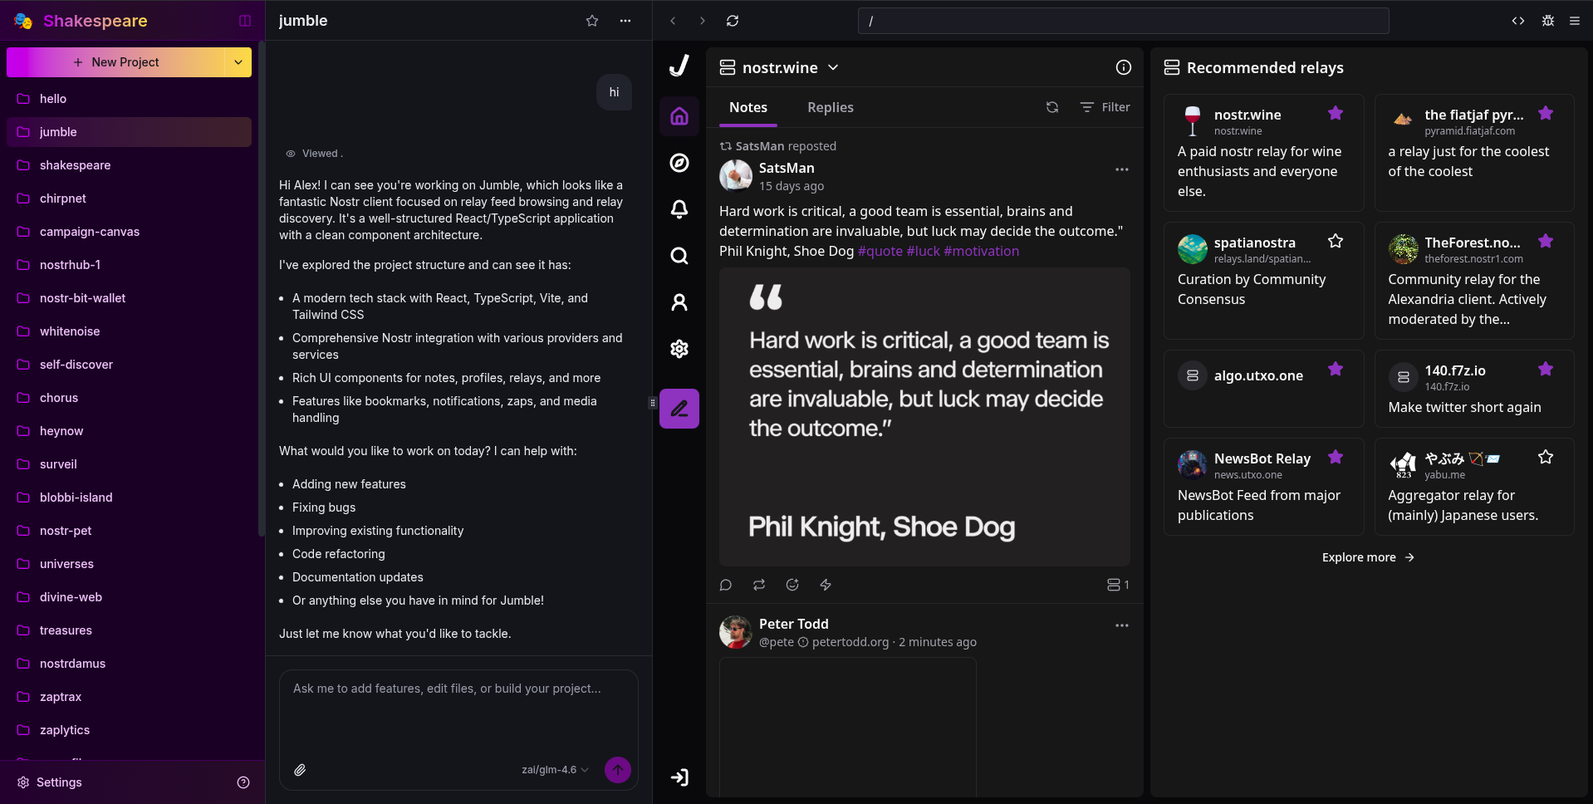Refresh the preview with the reload icon

pyautogui.click(x=733, y=21)
